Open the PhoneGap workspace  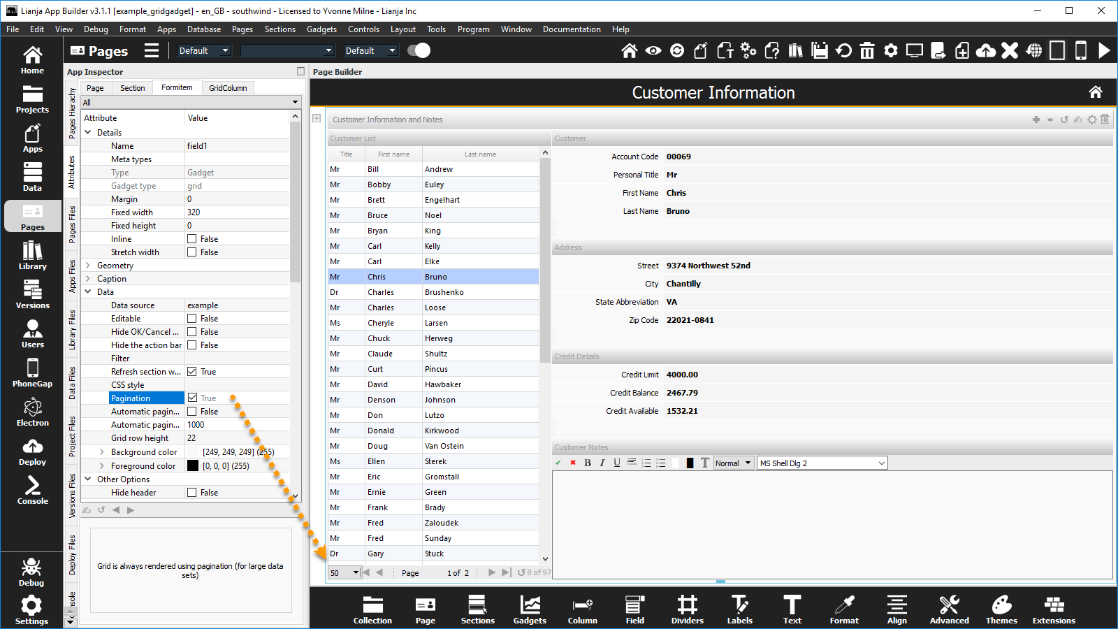click(32, 374)
